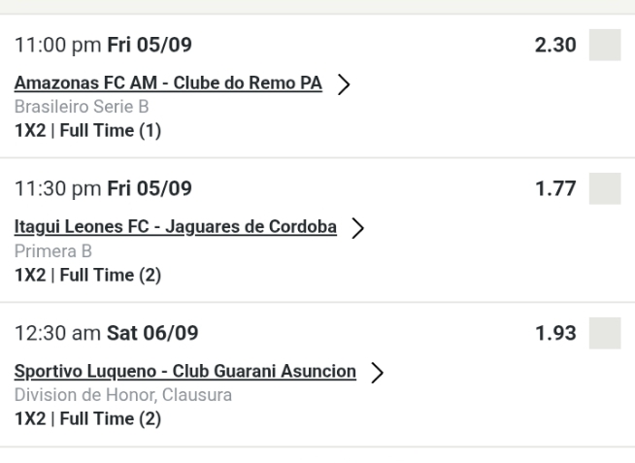This screenshot has width=635, height=463.
Task: Open Sportivo Luqueno - Club Guarani Asuncion match
Action: [x=184, y=372]
